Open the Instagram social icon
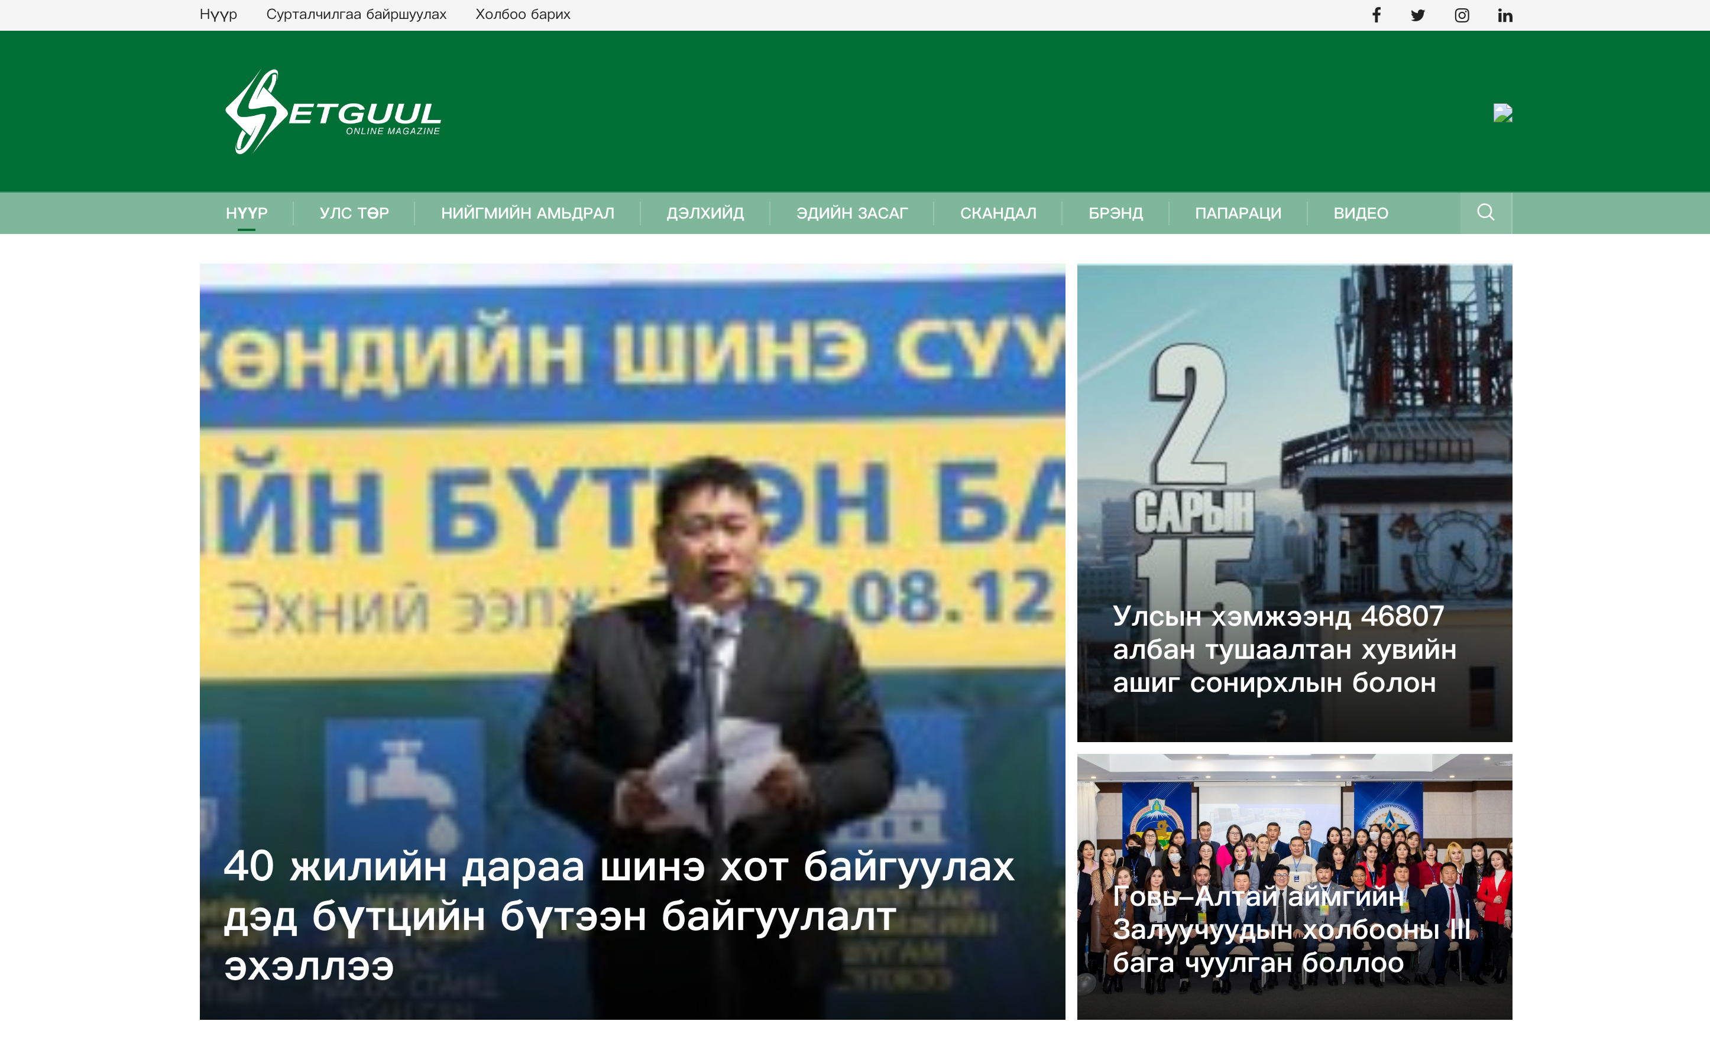Viewport: 1710px width, 1060px height. 1461,15
